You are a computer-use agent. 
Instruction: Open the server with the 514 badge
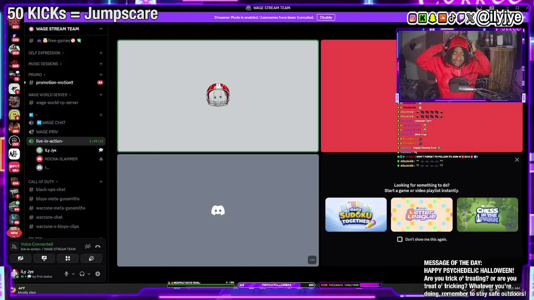pyautogui.click(x=14, y=180)
